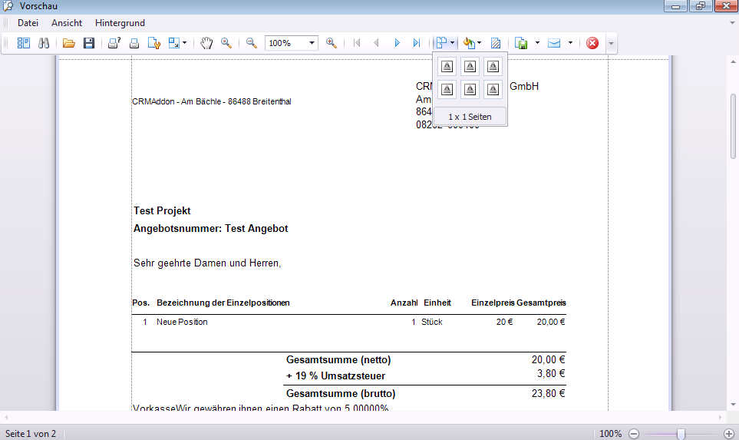This screenshot has height=440, width=739.
Task: Select the magnifier tool
Action: [x=226, y=43]
